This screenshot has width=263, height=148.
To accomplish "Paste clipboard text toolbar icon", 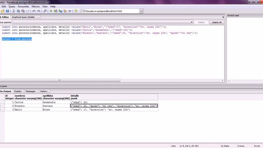I will 23,11.
